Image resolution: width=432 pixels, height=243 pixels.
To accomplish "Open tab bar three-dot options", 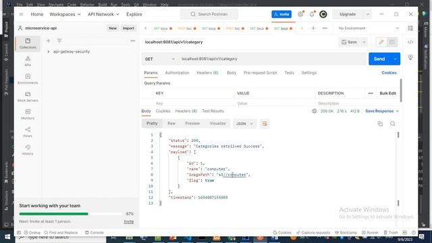I will click(325, 28).
